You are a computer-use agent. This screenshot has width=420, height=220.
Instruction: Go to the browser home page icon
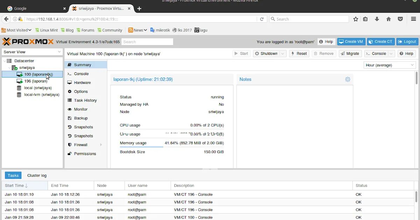pos(388,19)
